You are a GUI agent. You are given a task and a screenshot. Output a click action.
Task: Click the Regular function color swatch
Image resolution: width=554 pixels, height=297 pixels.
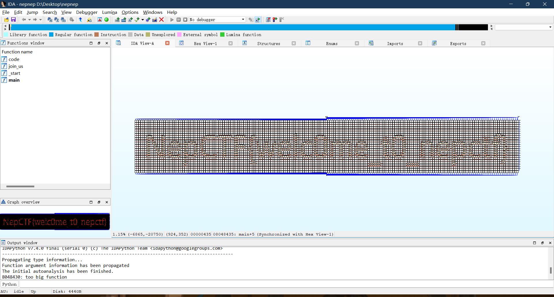point(51,35)
